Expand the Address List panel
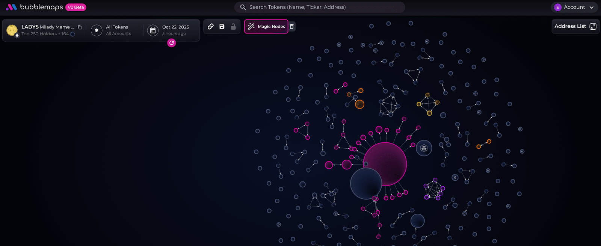This screenshot has width=601, height=246. (x=575, y=26)
